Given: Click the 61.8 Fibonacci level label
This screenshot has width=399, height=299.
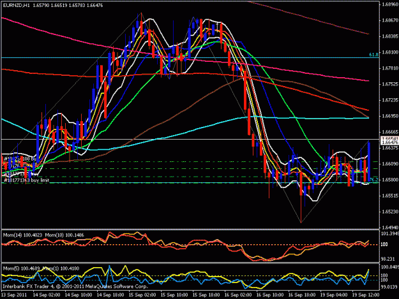Looking at the screenshot, I should pyautogui.click(x=373, y=55).
